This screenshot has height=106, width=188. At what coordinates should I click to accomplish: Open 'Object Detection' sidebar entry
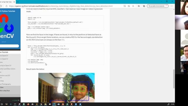tap(2, 87)
